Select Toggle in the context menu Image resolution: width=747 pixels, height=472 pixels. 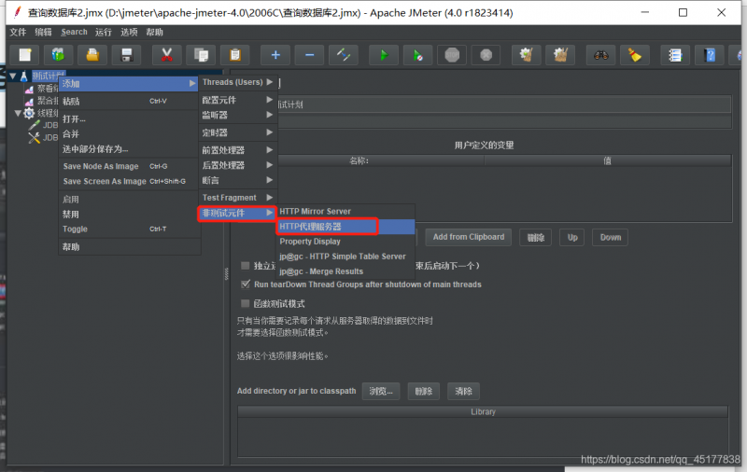(x=129, y=229)
